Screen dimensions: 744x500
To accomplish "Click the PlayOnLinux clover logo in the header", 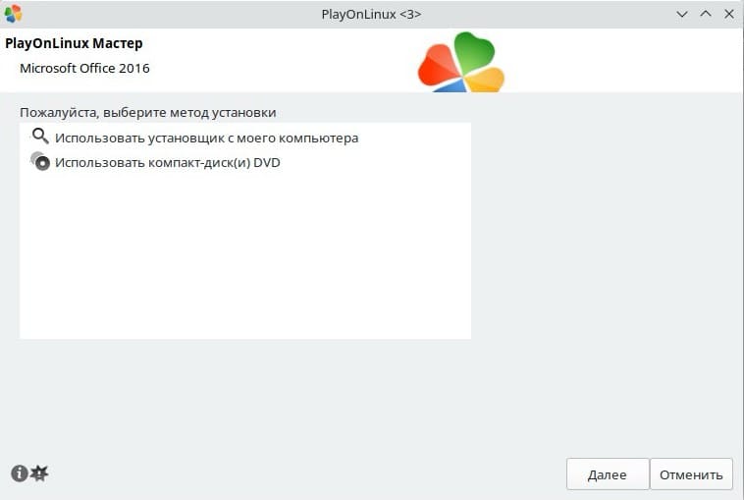I will (x=460, y=63).
